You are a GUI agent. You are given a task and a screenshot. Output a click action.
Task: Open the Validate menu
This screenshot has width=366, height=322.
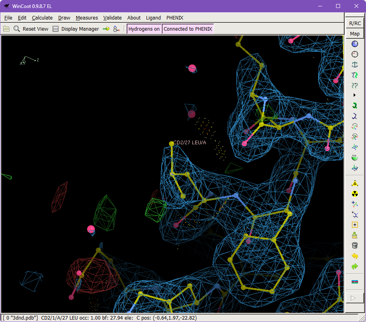[x=112, y=18]
